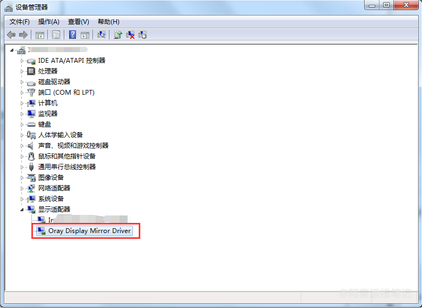Expand the 键盘 device category
This screenshot has width=422, height=308.
click(x=22, y=124)
